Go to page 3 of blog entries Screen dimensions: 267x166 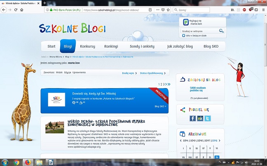pos(164,84)
